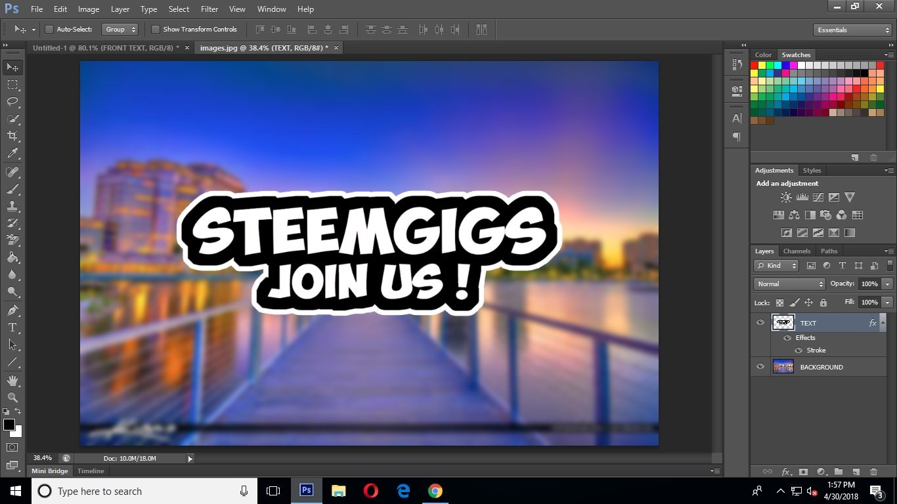Select the Rectangular Marquee tool

(x=12, y=85)
